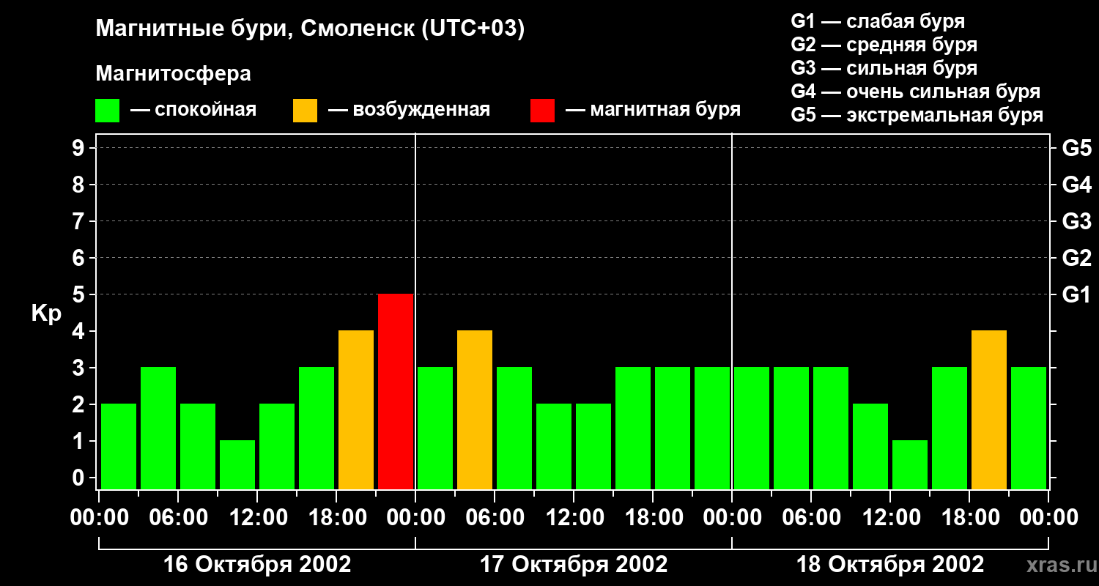Click the '— возбужденная' legend text

tap(409, 111)
